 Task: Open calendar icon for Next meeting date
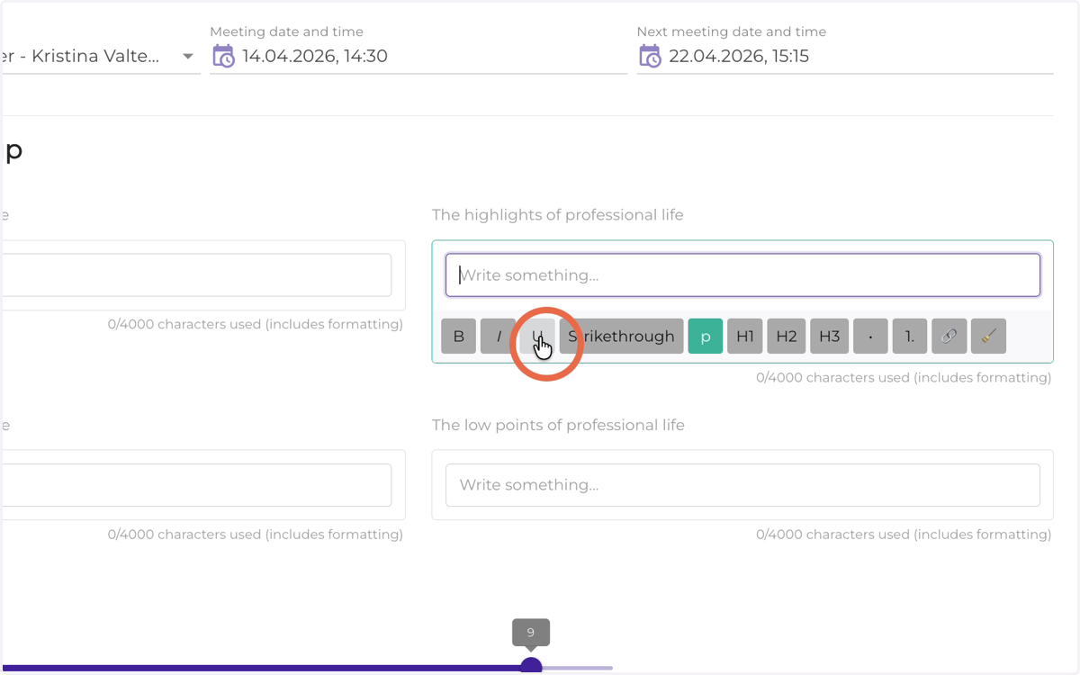[x=650, y=57]
